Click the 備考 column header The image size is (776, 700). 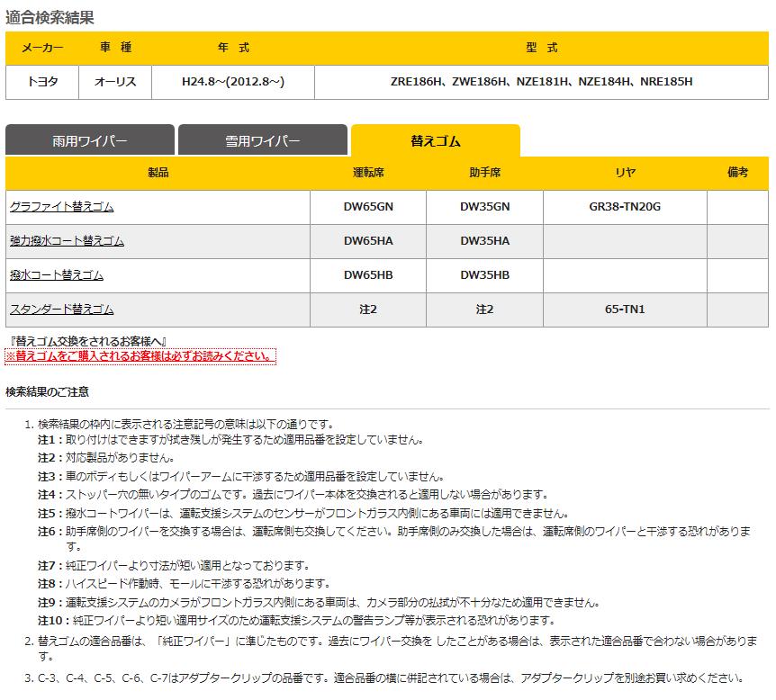point(737,172)
